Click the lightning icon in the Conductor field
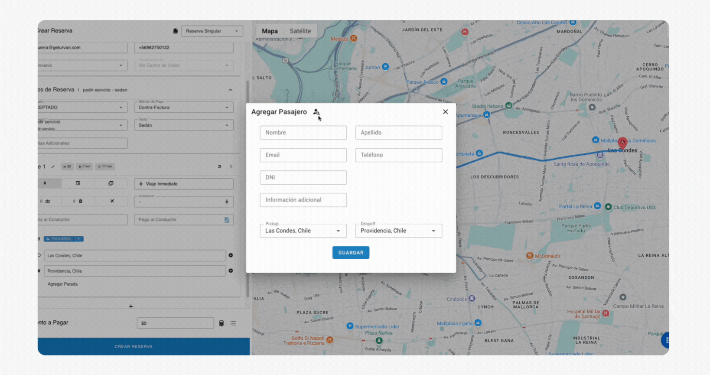The width and height of the screenshot is (710, 375). [227, 202]
